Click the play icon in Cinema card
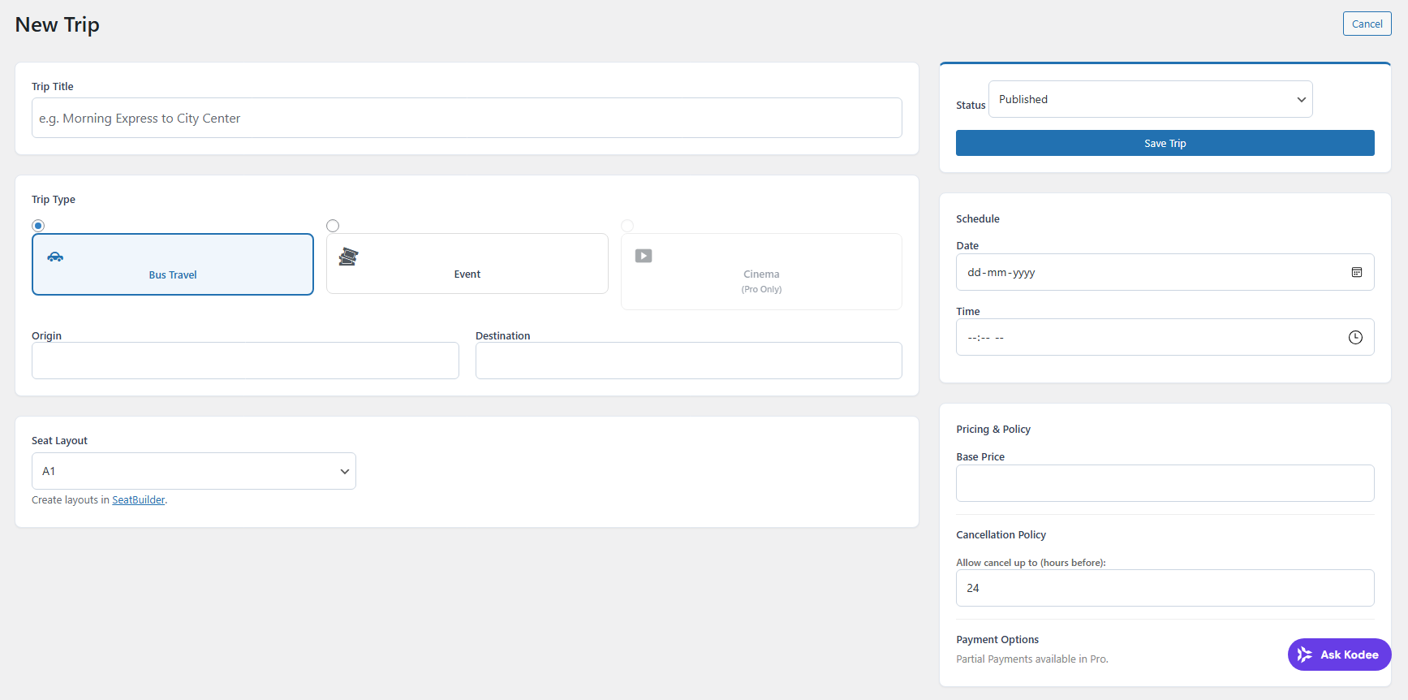This screenshot has width=1408, height=700. point(644,256)
